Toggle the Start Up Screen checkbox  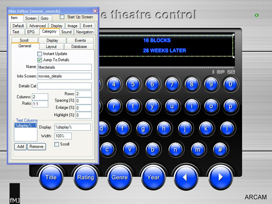pos(62,17)
